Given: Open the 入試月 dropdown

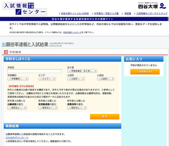Looking at the screenshot, I should coord(76,79).
